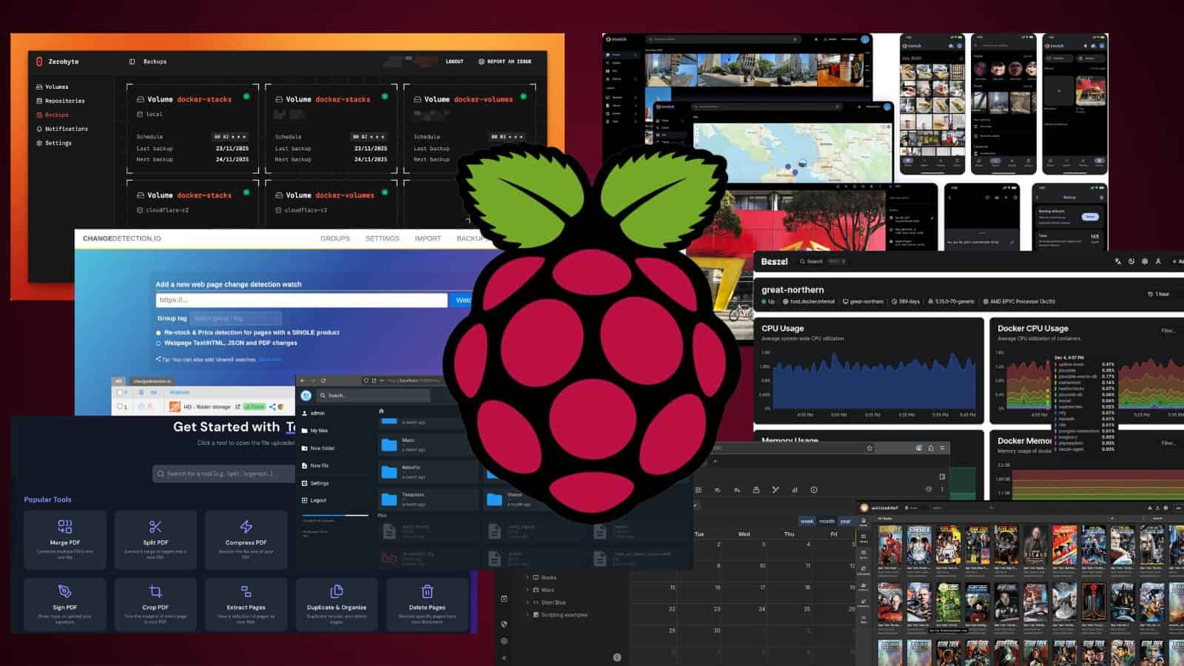Open the Music folder in file browser
The image size is (1184, 666).
click(x=427, y=445)
